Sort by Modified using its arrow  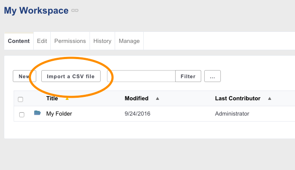[157, 99]
